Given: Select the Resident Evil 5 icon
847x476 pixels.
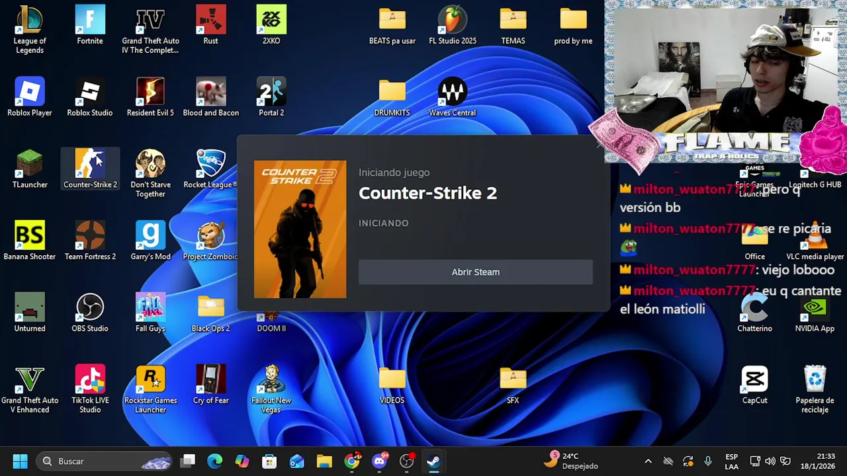Looking at the screenshot, I should click(150, 98).
